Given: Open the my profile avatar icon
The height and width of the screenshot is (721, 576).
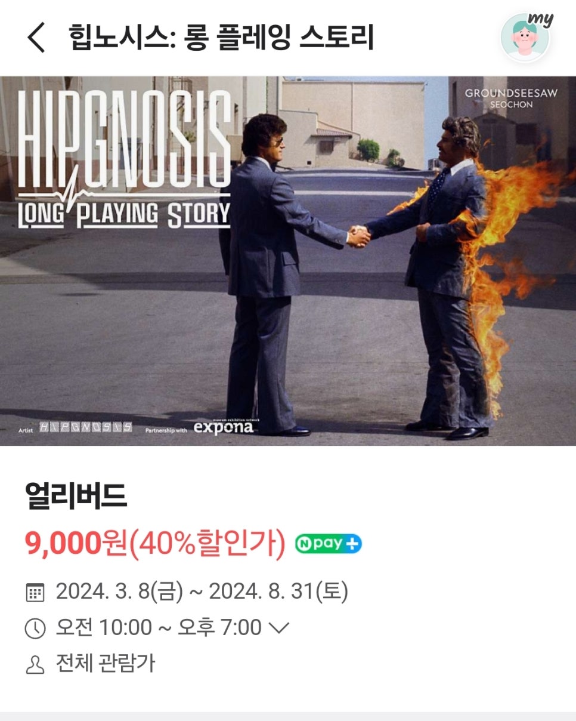Looking at the screenshot, I should coord(525,37).
